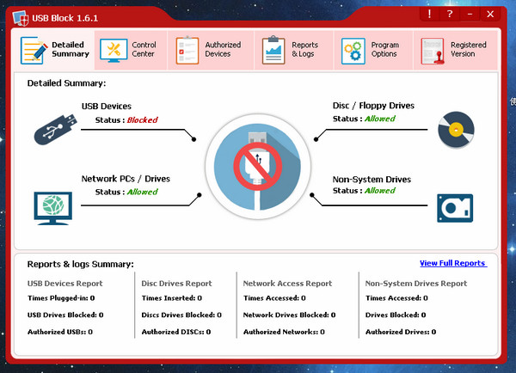
Task: Click the USB Devices Report heading
Action: pos(65,284)
